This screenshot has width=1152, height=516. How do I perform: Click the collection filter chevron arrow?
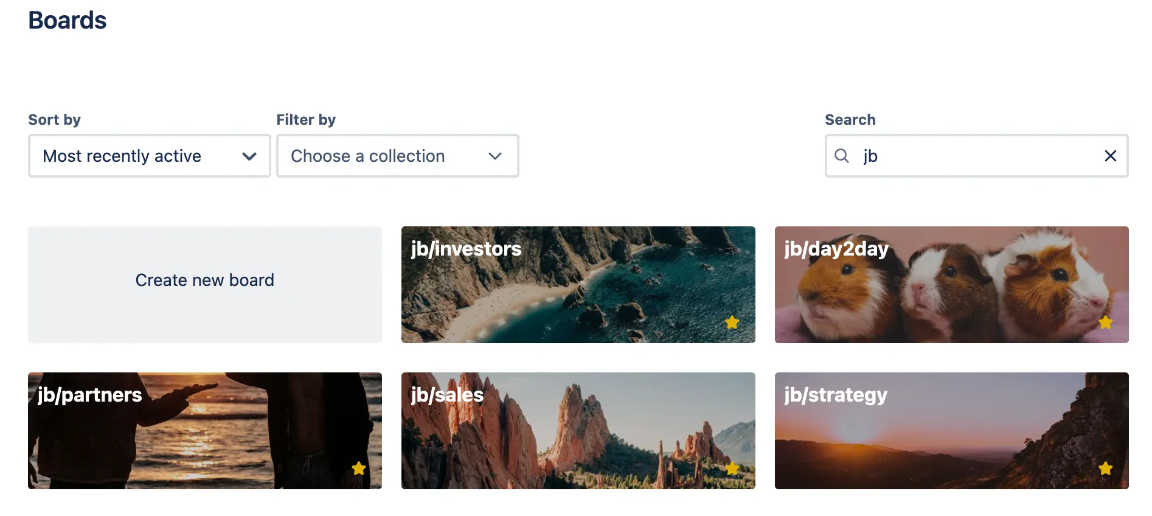coord(495,156)
